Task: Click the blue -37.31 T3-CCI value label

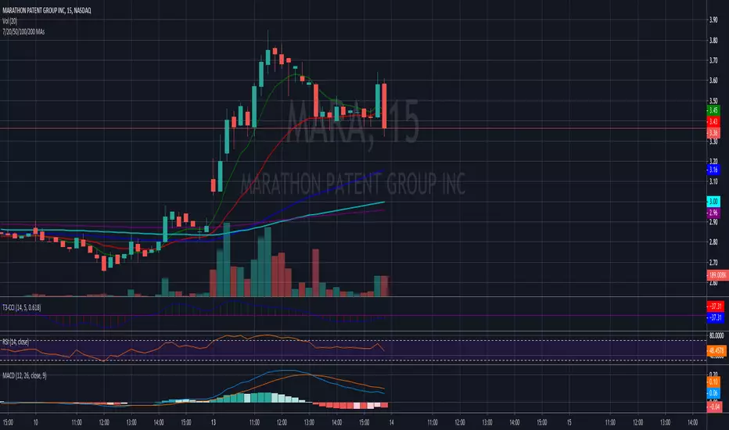Action: 716,317
